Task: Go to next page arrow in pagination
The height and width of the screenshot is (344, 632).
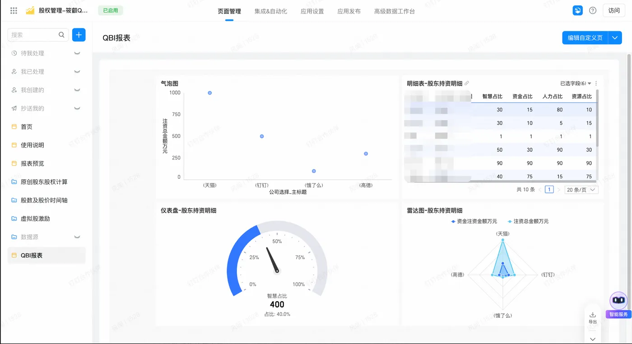Action: tap(558, 190)
